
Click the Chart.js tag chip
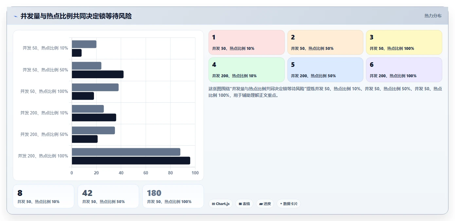pyautogui.click(x=221, y=204)
